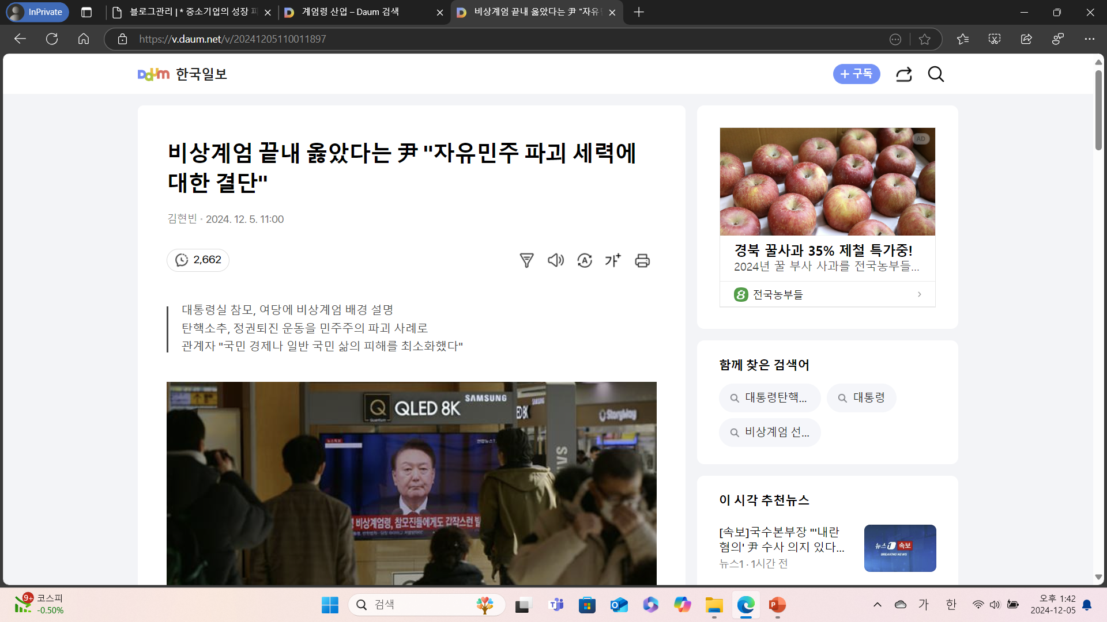Viewport: 1107px width, 622px height.
Task: Open the font size adjustment icon
Action: 613,260
